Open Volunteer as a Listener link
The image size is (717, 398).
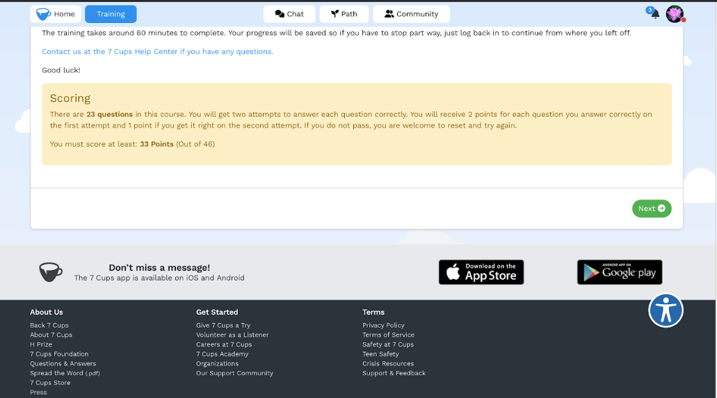[232, 335]
